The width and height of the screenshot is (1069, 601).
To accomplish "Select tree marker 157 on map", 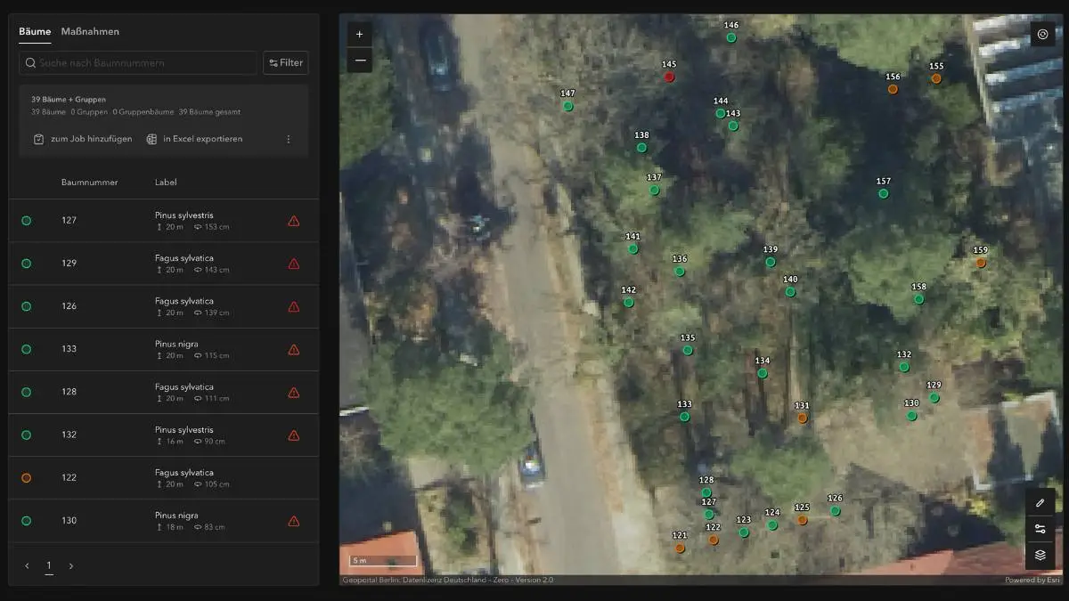I will [x=884, y=193].
